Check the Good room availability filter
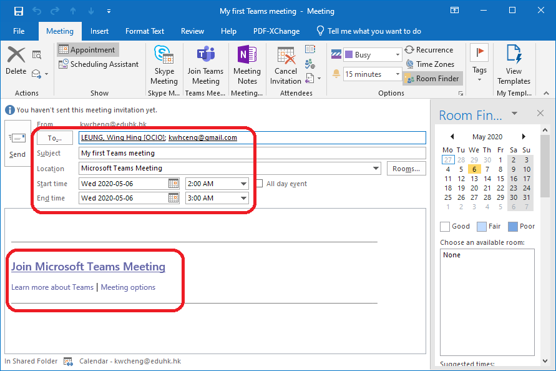556x371 pixels. pos(446,226)
